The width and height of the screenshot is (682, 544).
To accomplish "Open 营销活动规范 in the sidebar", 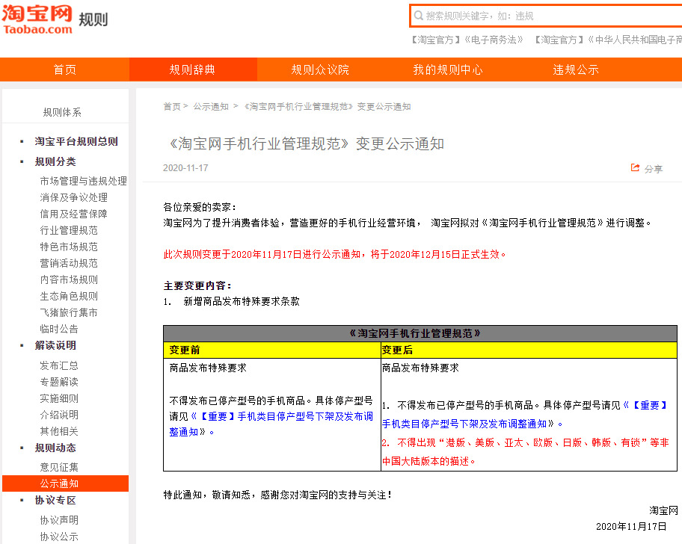I will coord(69,263).
